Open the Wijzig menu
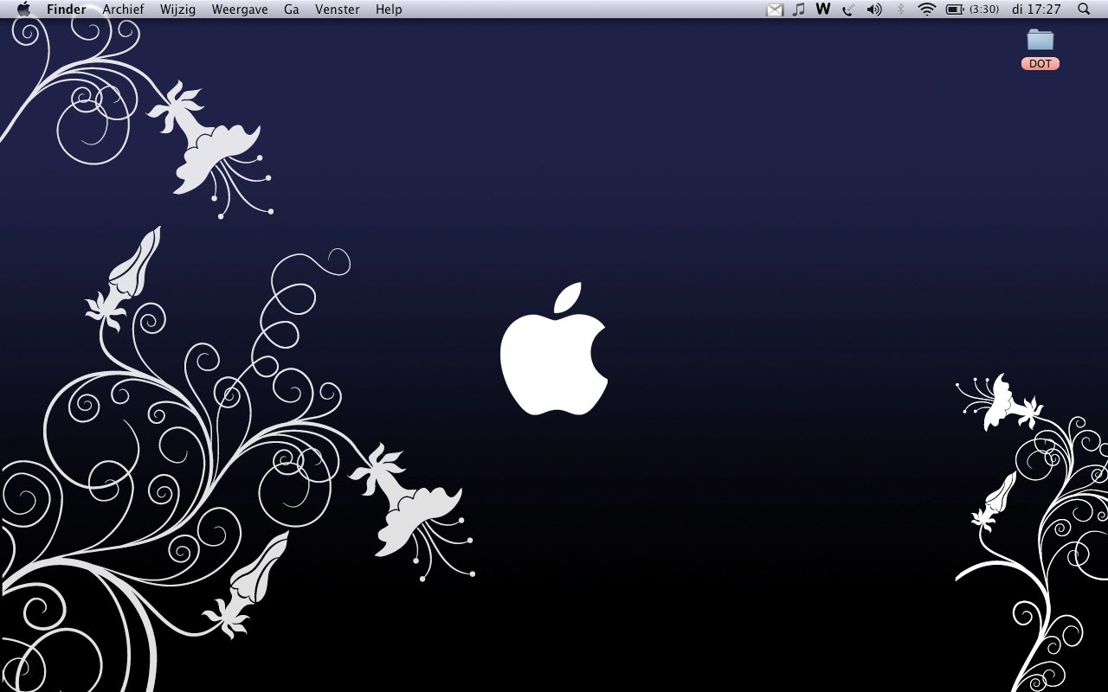1108x692 pixels. coord(177,9)
